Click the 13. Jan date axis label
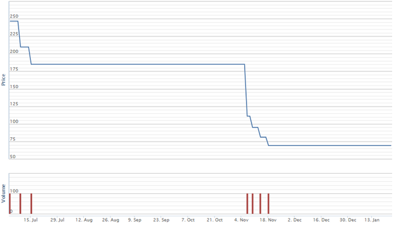This screenshot has height=226, width=394. (x=372, y=220)
